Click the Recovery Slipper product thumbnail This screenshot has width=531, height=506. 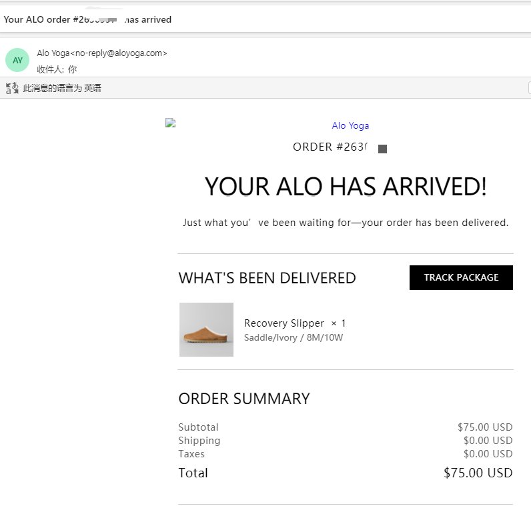click(x=206, y=329)
